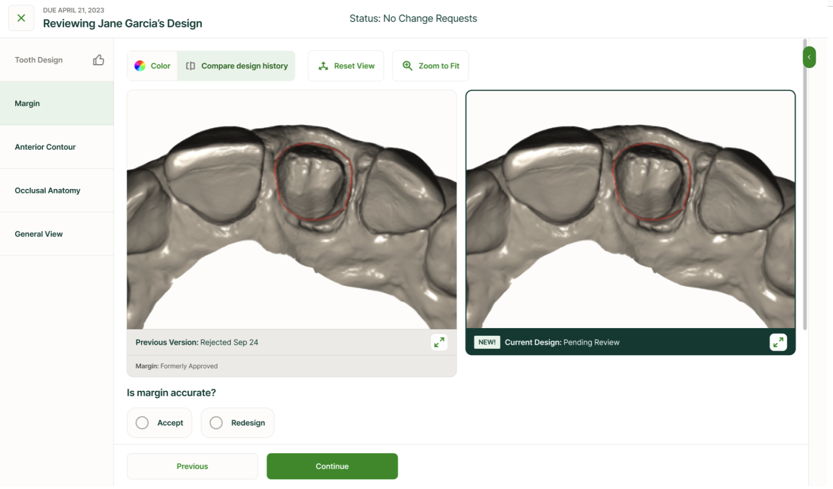Click the thumbs-up icon beside Tooth Design
Image resolution: width=833 pixels, height=489 pixels.
click(98, 60)
